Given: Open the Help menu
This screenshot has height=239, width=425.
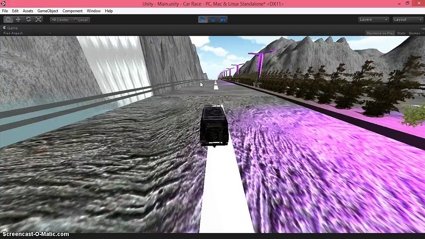Looking at the screenshot, I should point(109,11).
